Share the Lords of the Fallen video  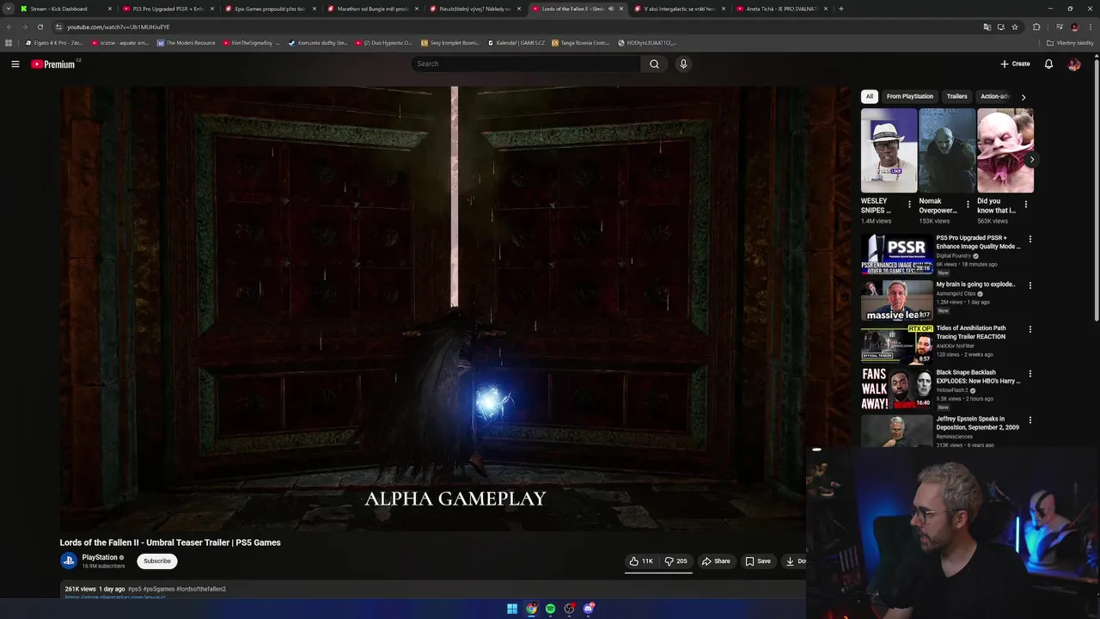point(716,561)
